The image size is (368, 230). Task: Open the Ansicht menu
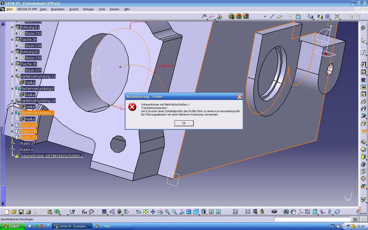click(74, 9)
